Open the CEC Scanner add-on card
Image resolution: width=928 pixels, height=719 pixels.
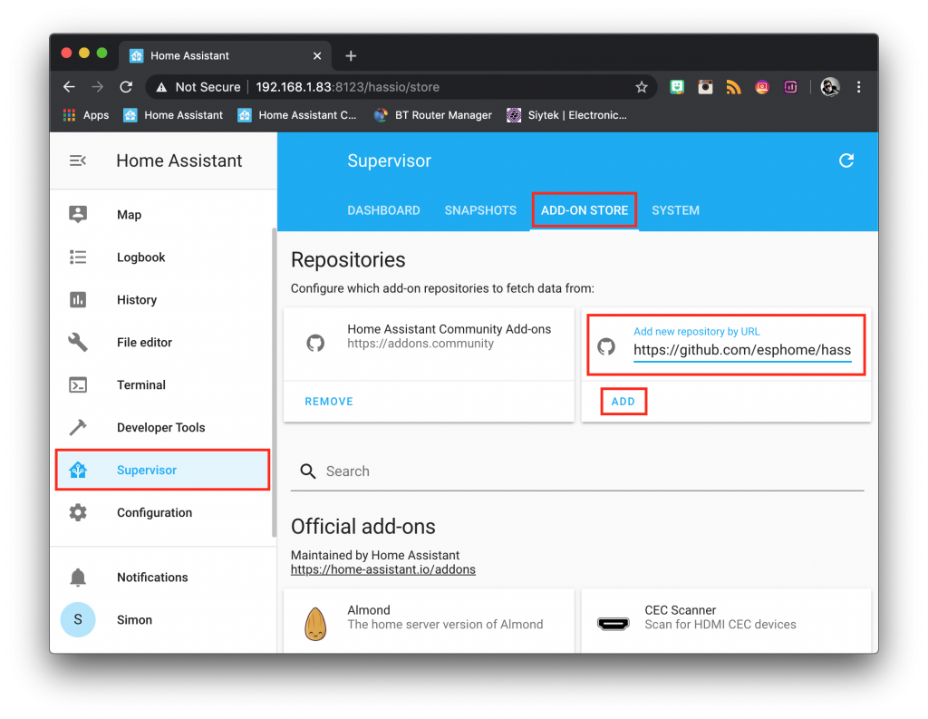click(726, 621)
